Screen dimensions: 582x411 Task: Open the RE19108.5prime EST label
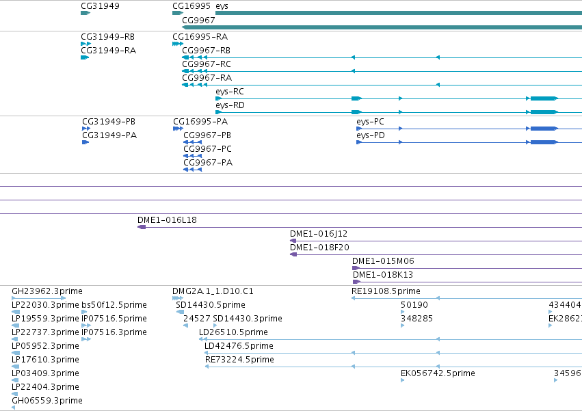tap(386, 291)
